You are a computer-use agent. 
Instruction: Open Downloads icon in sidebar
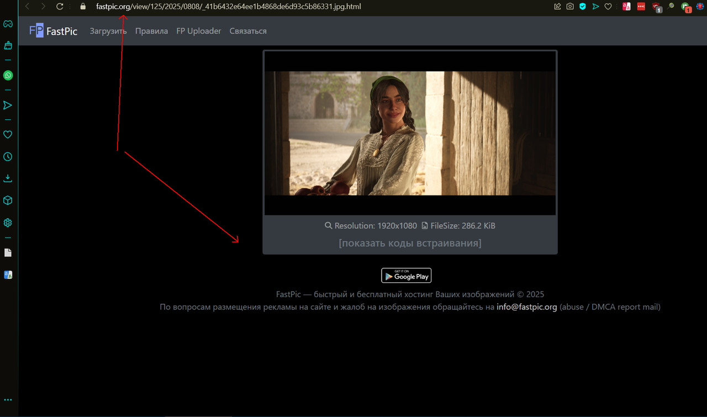[8, 178]
